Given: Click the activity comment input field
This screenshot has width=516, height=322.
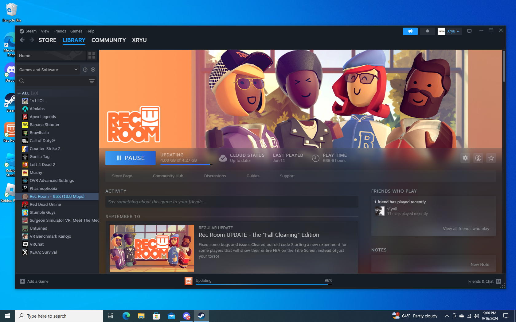Looking at the screenshot, I should tap(232, 202).
